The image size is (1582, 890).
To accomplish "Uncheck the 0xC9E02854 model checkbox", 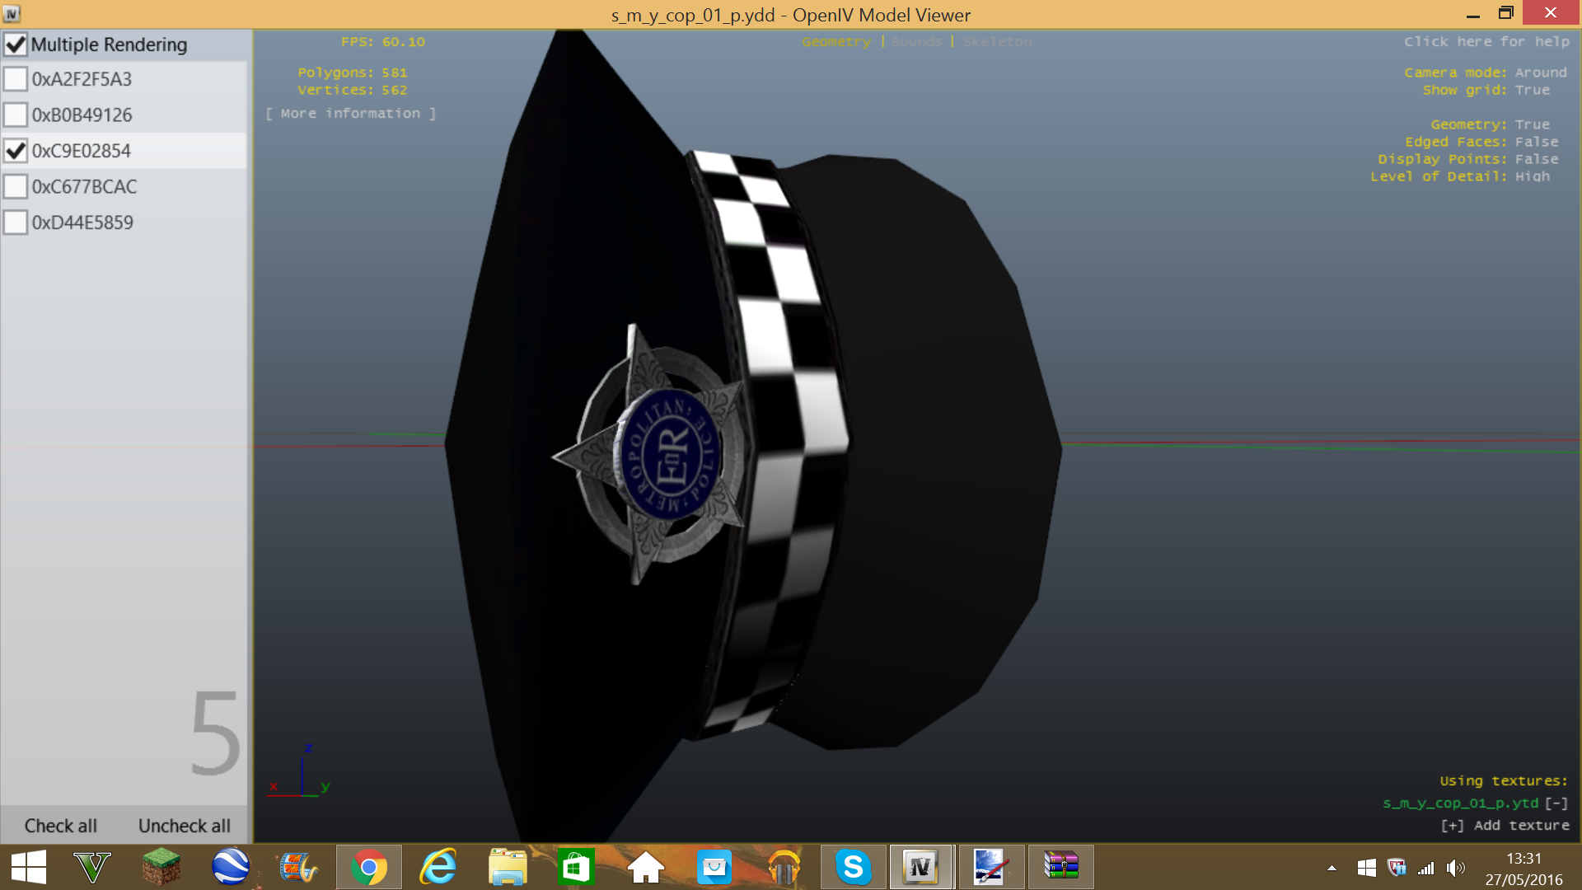I will 16,151.
